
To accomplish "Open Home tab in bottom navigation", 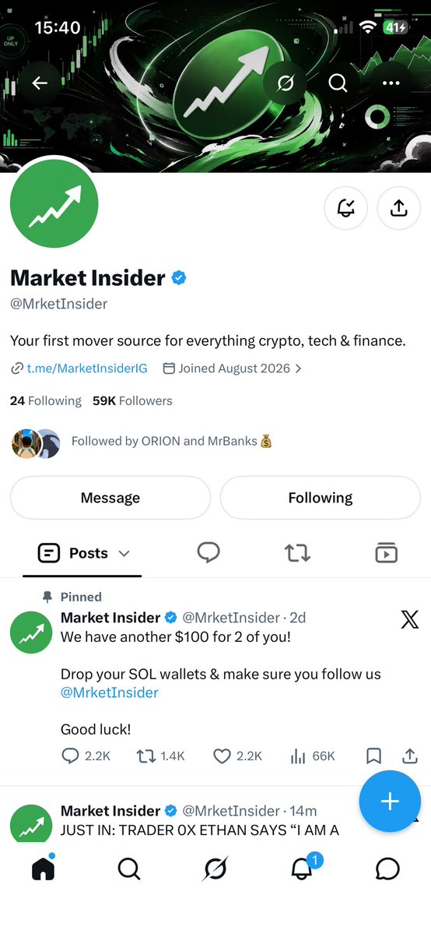I will (x=43, y=869).
